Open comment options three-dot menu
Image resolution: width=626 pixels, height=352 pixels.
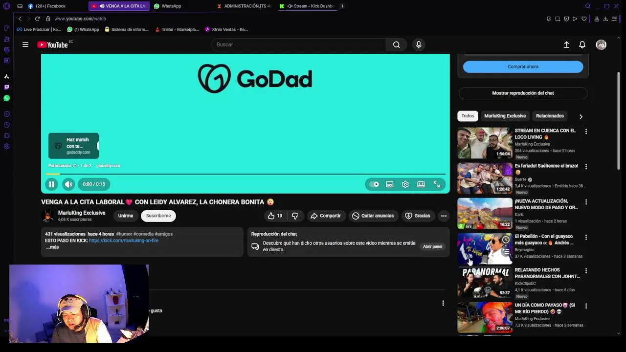point(443,303)
